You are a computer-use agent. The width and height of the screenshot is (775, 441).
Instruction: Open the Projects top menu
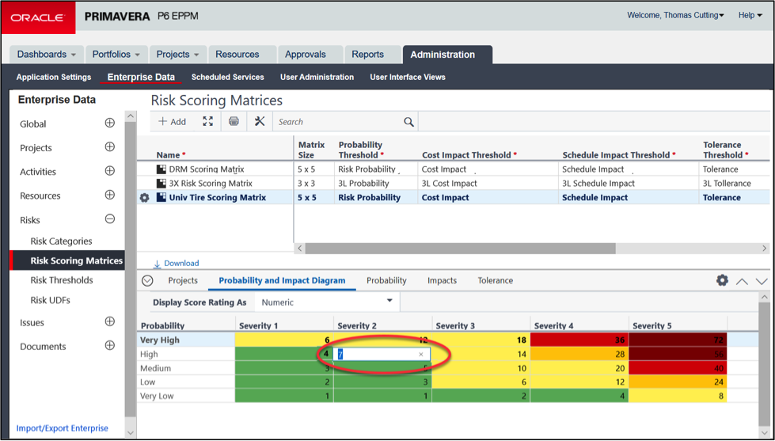[177, 55]
